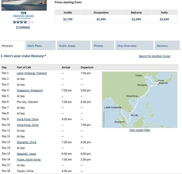Viewport: 182px width, 174px height.
Task: Open the 7 reviews link
Action: click(x=23, y=27)
